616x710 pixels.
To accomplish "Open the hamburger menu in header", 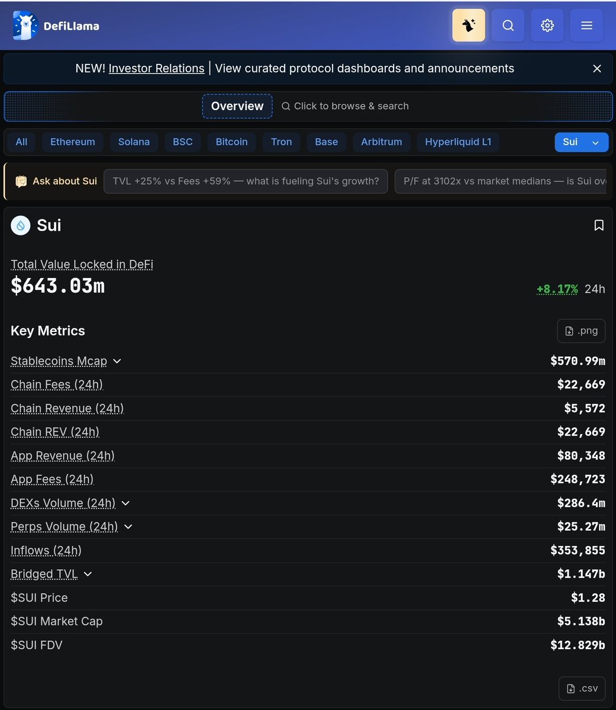I will 586,25.
